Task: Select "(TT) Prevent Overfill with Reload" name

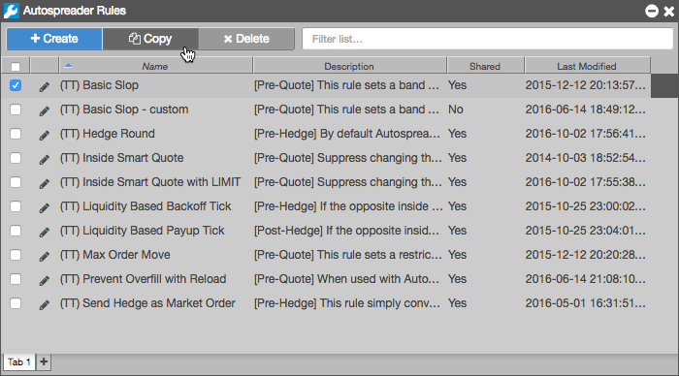Action: click(x=143, y=279)
